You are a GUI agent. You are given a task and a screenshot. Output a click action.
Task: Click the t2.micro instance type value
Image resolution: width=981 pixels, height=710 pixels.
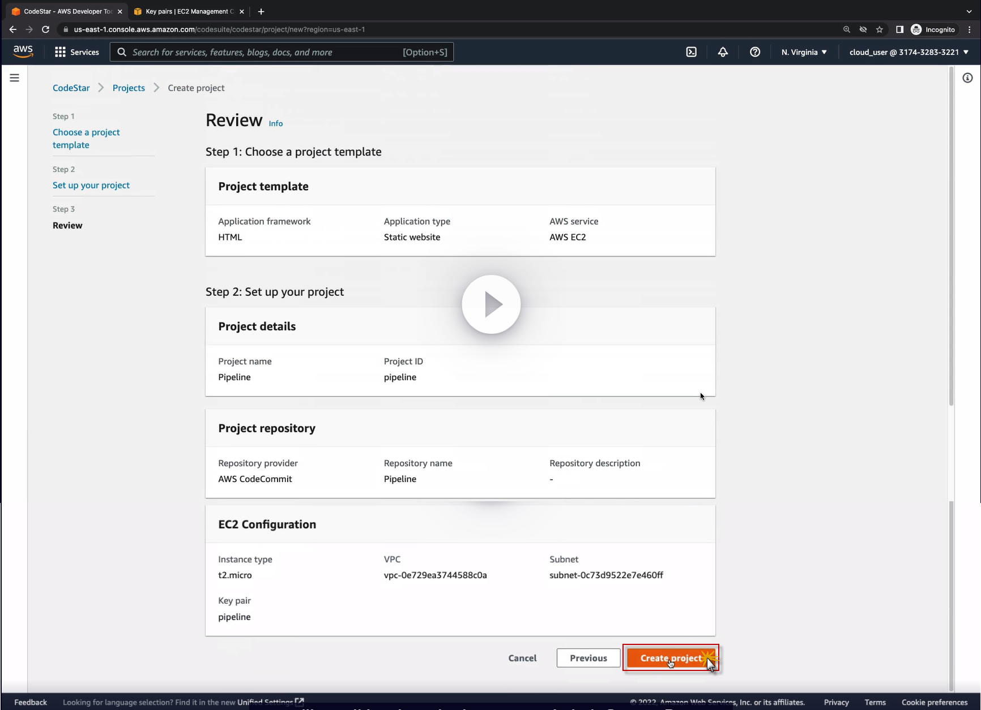click(x=235, y=575)
